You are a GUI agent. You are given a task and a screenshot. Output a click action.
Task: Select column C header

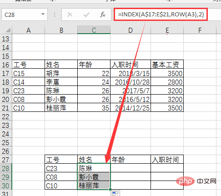coord(94,30)
